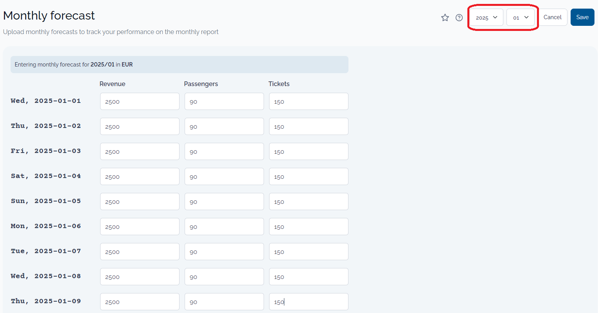This screenshot has height=313, width=598.
Task: Click Revenue field for 2025-01-08
Action: coord(140,277)
